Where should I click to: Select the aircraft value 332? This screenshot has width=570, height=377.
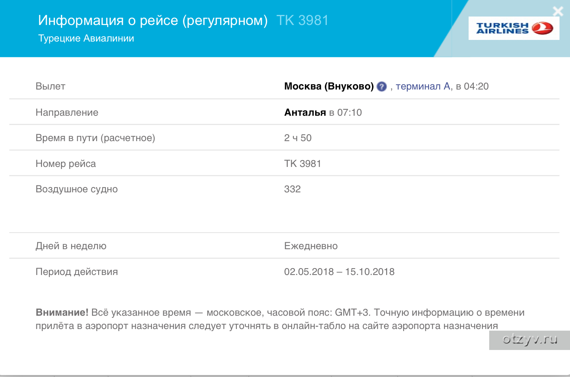point(292,189)
